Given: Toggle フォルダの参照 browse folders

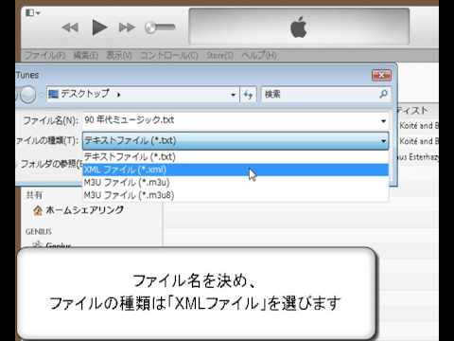Looking at the screenshot, I should [x=50, y=164].
